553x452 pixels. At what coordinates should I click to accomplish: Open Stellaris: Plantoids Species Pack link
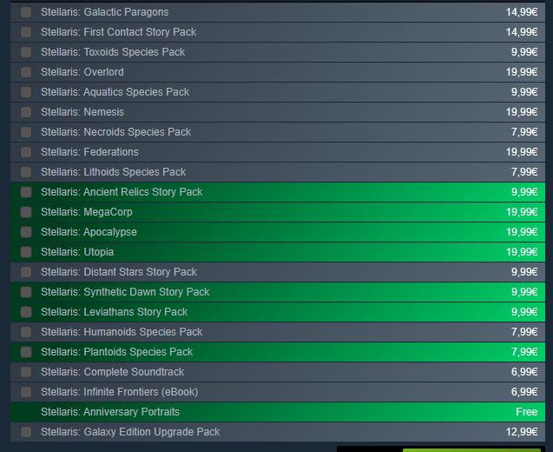click(116, 352)
